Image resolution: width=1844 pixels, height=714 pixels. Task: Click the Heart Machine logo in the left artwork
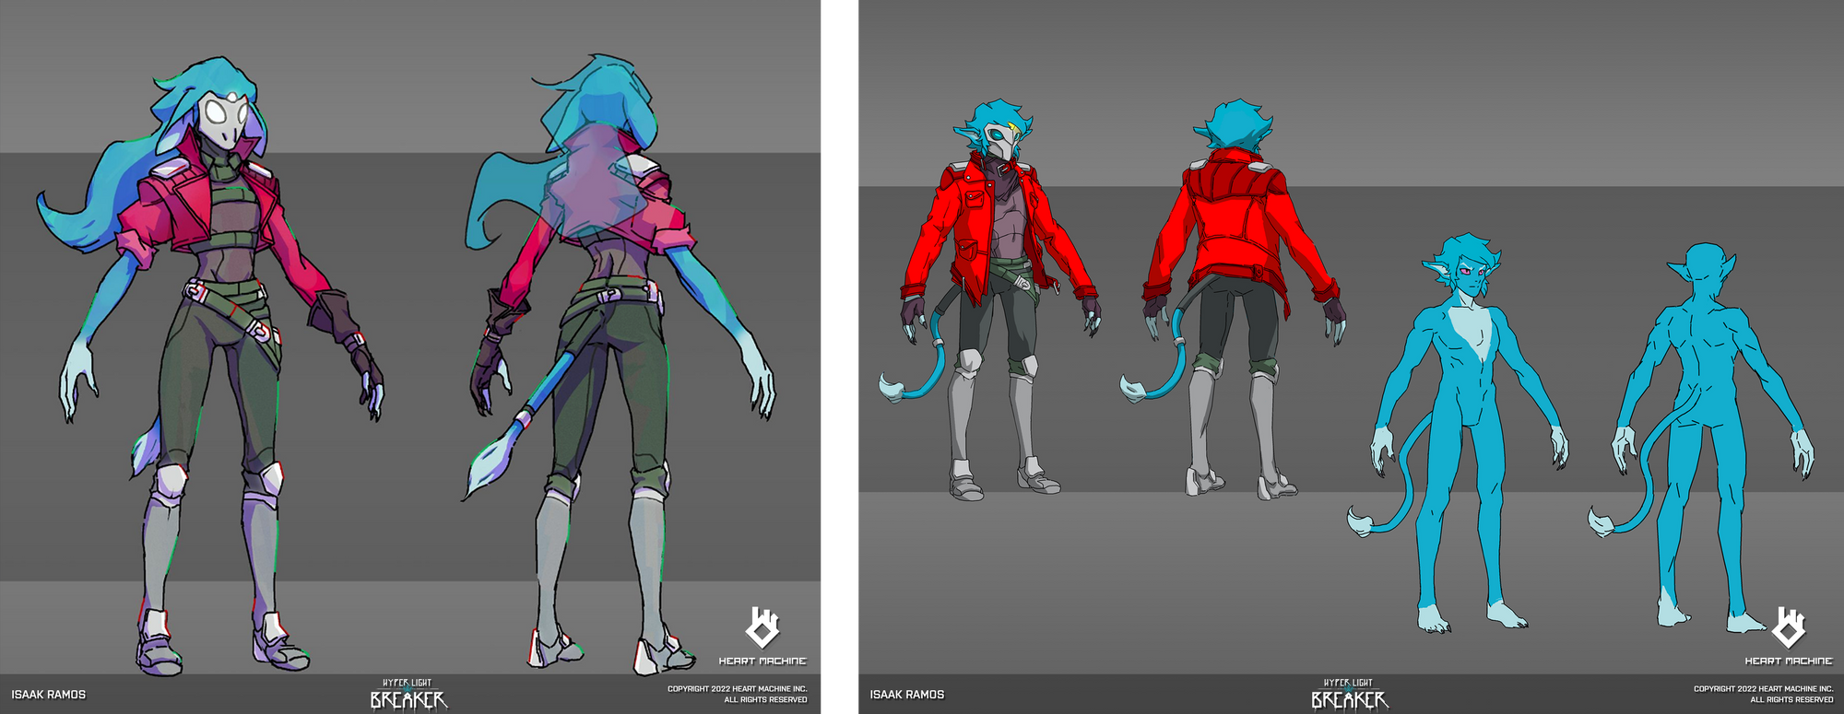762,636
